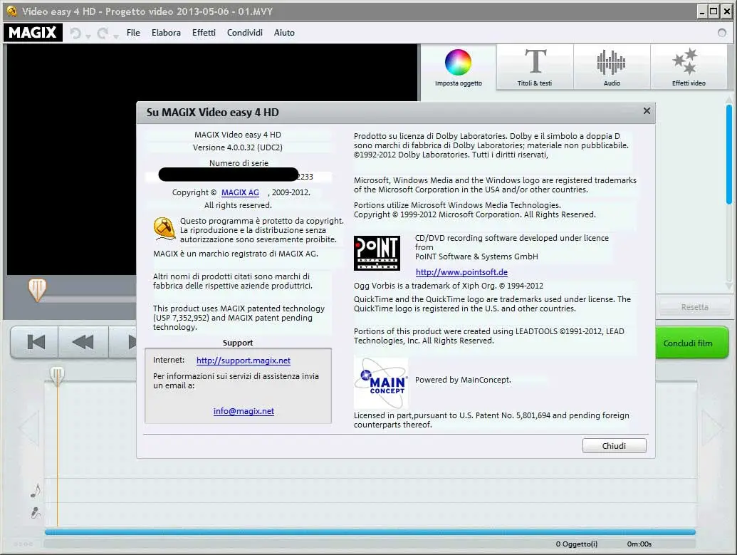The image size is (737, 555).
Task: Click the right timeline navigation arrow
Action: click(713, 427)
